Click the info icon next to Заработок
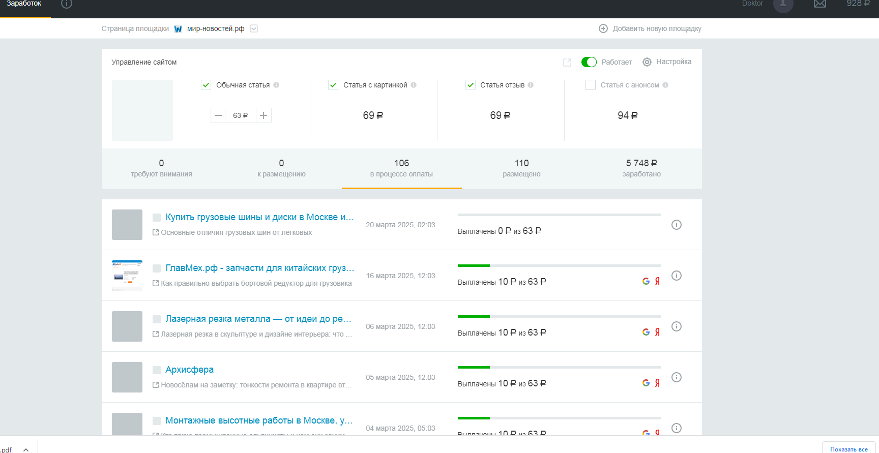879x453 pixels. (67, 4)
